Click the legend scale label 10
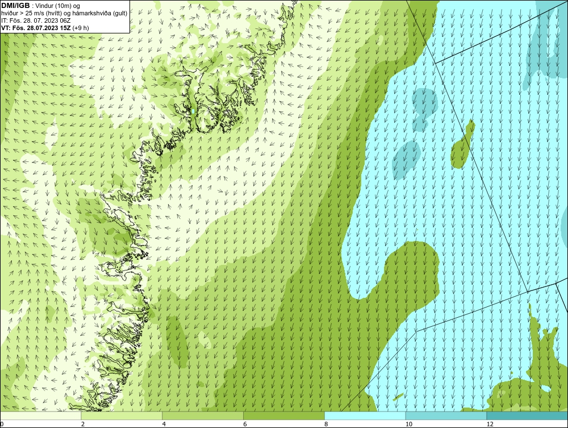 point(408,424)
